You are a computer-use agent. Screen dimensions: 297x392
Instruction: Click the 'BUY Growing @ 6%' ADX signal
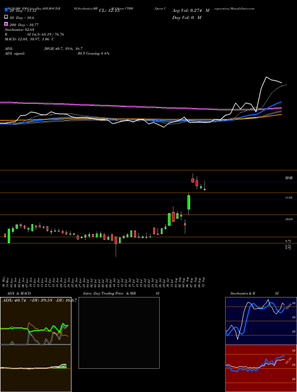93,53
